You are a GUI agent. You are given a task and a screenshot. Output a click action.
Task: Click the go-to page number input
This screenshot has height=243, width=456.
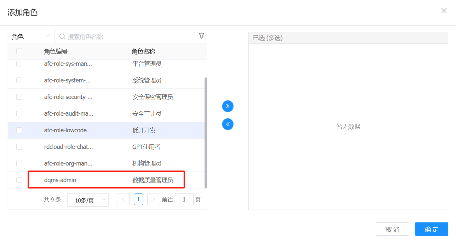click(x=184, y=199)
